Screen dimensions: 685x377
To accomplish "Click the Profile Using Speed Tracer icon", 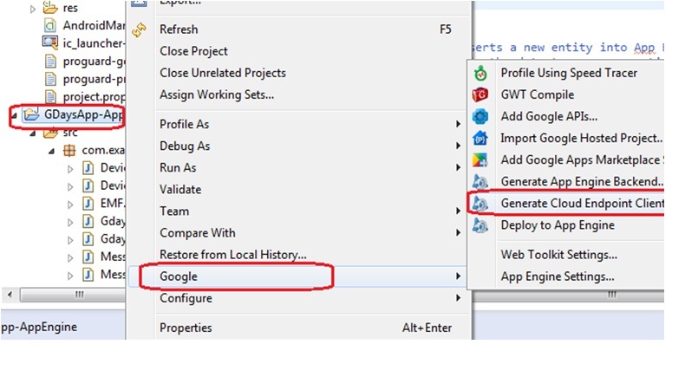I will click(x=480, y=73).
